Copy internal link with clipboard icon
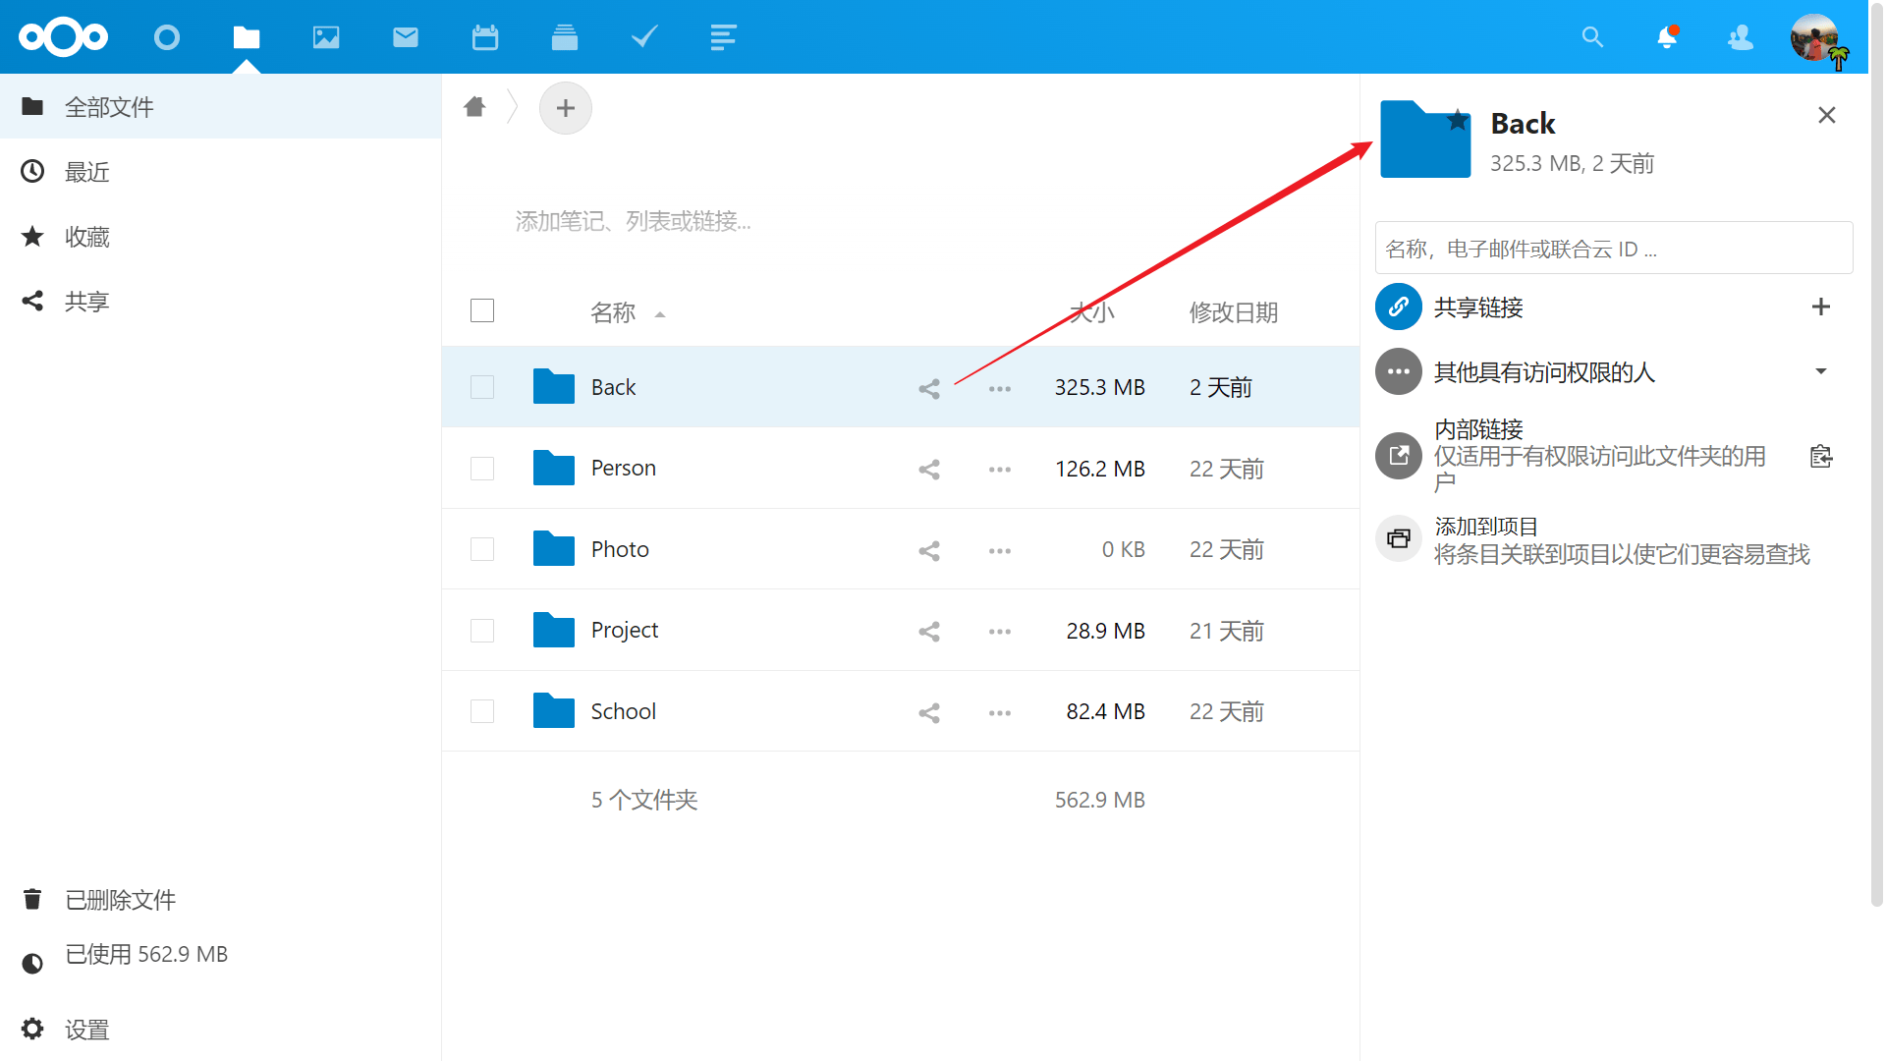 click(x=1821, y=456)
